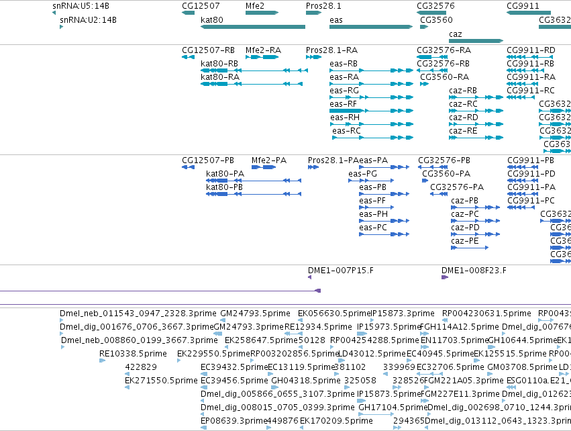Select protein eas-PG

tap(363, 174)
